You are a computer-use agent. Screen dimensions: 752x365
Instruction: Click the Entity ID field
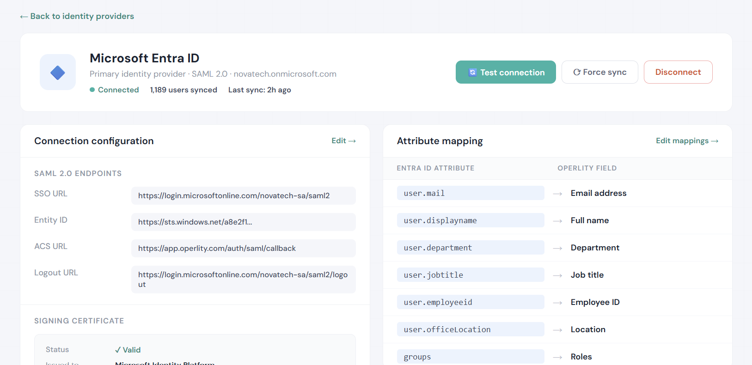(x=243, y=222)
